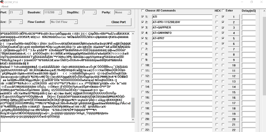Click the delay field for command 5
Image resolution: width=266 pixels, height=132 pixels.
248,38
